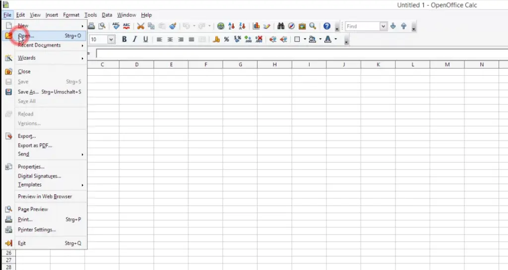Click column header H
The image size is (508, 270).
(274, 64)
